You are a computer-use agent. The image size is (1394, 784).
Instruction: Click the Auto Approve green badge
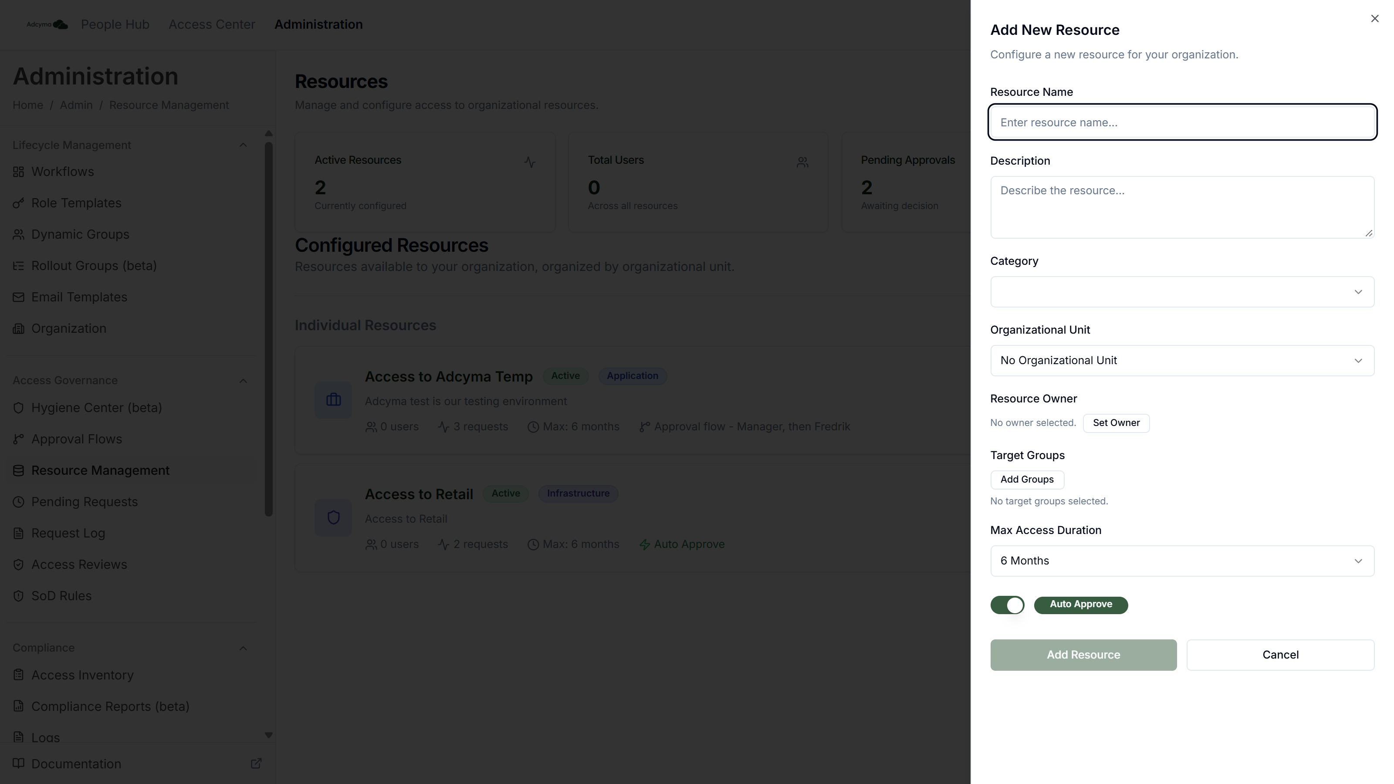tap(1081, 605)
